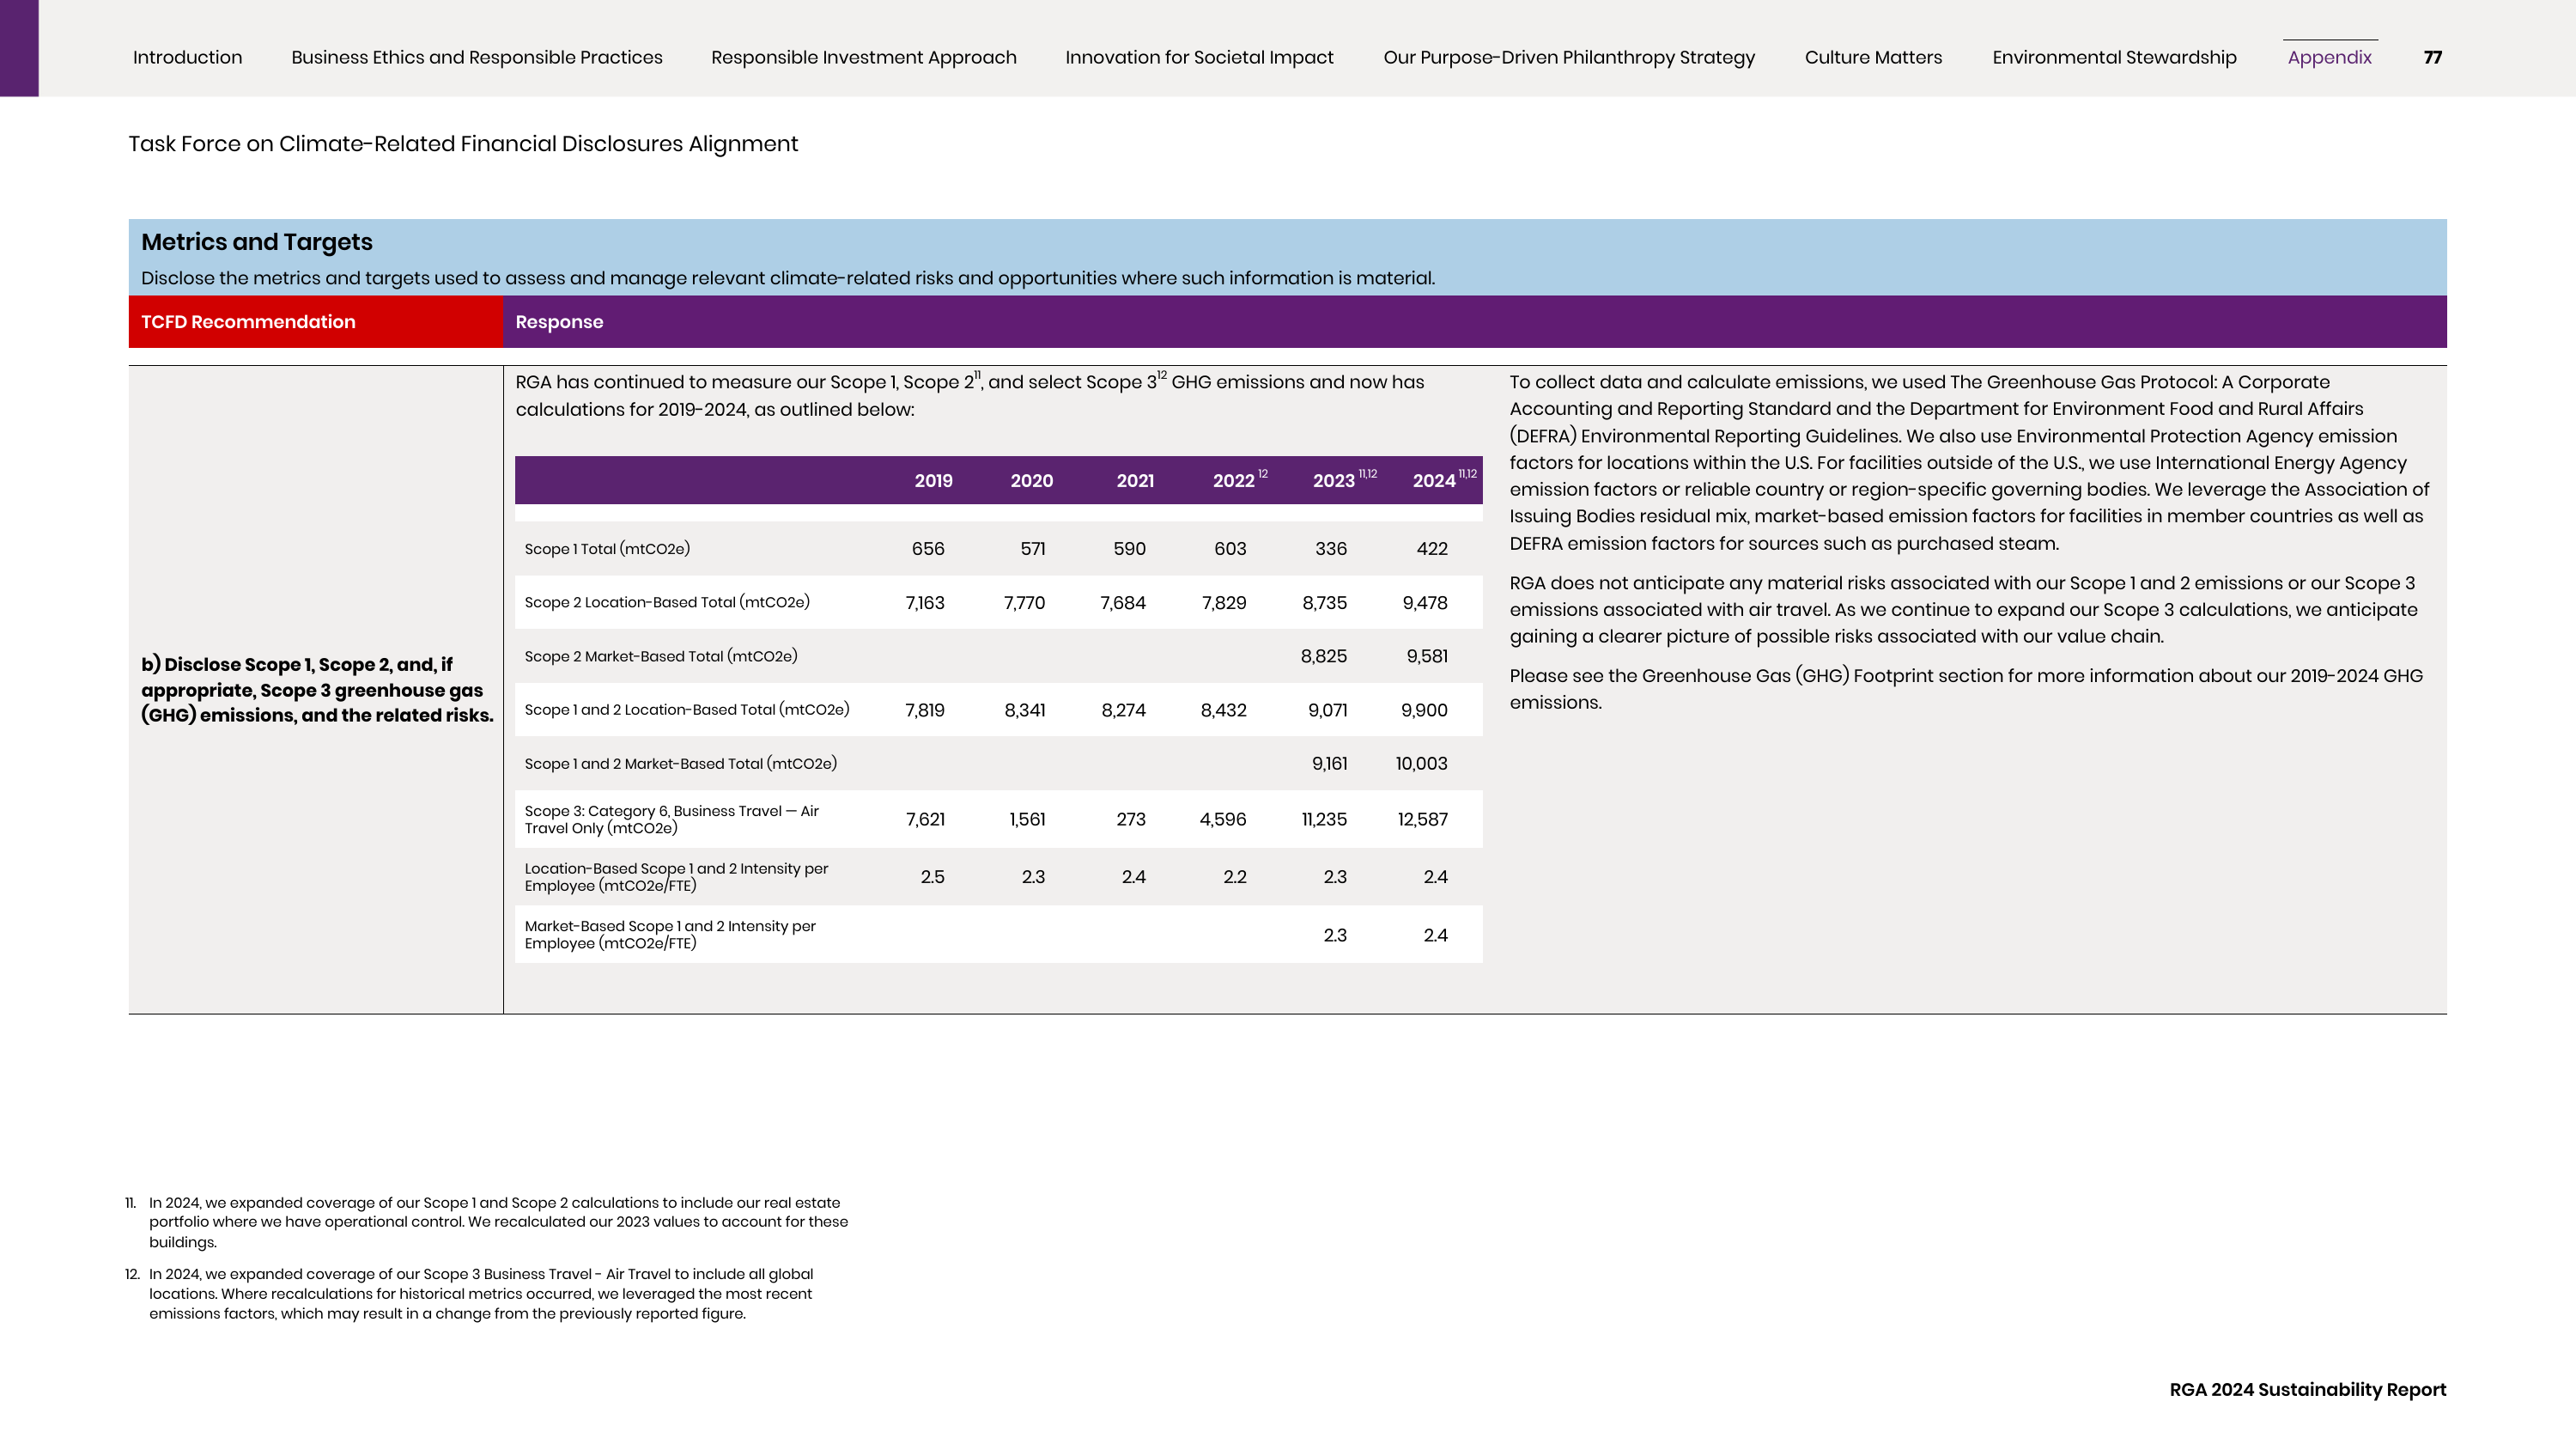Open the Introduction section tab

[187, 57]
